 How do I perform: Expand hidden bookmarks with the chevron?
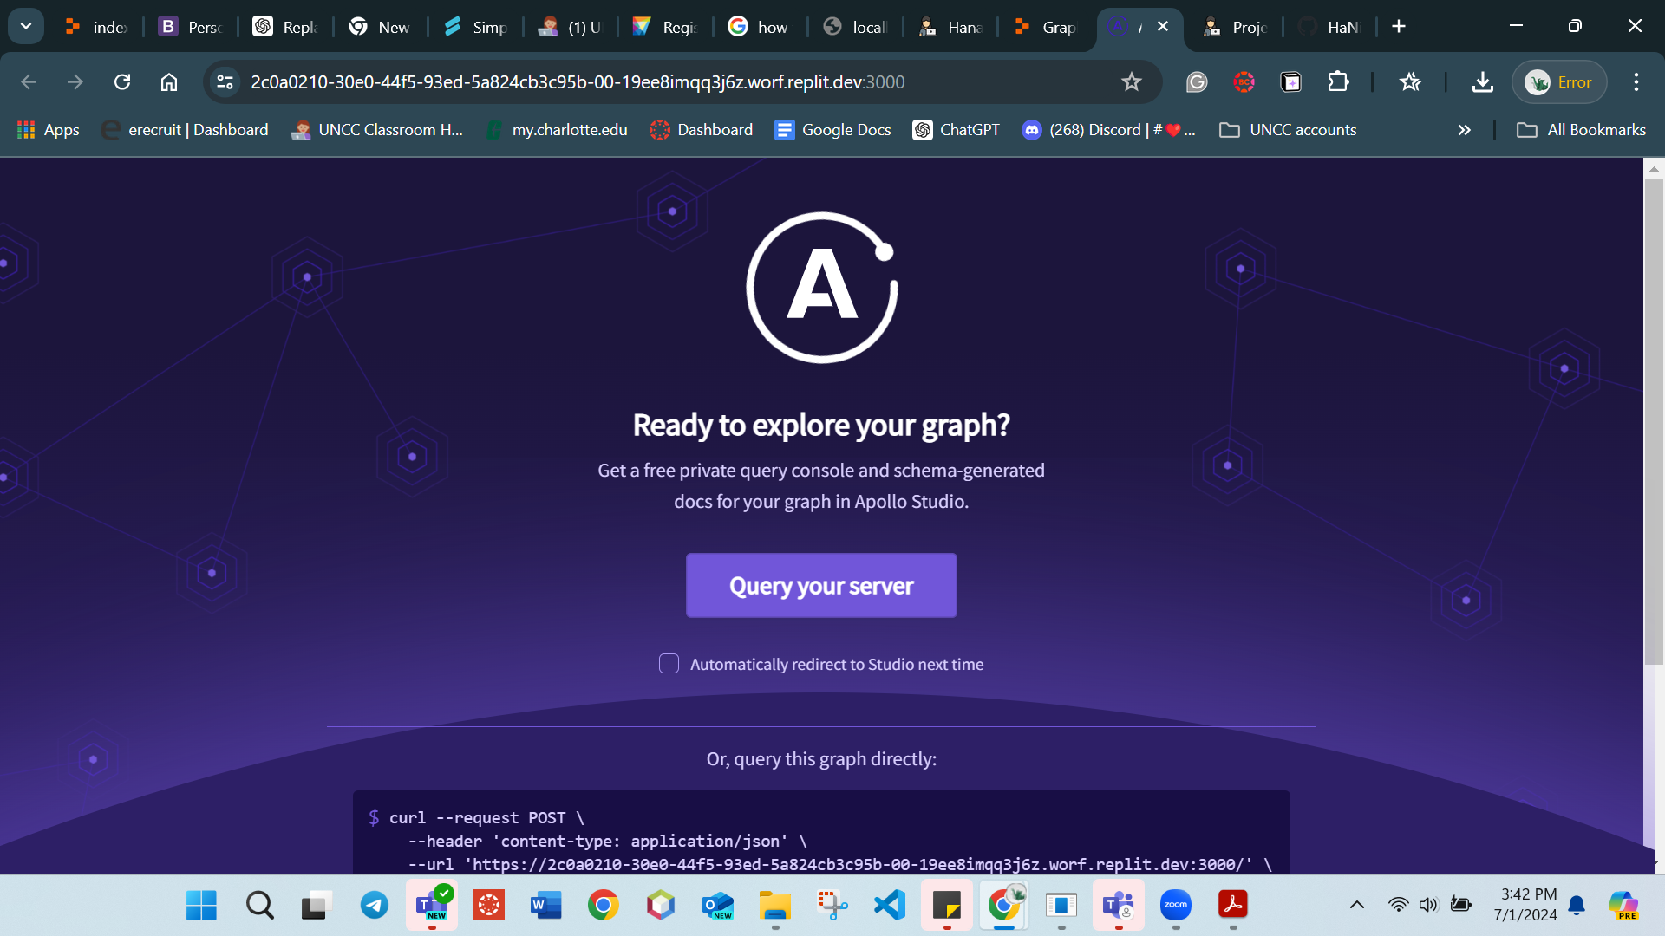tap(1464, 130)
